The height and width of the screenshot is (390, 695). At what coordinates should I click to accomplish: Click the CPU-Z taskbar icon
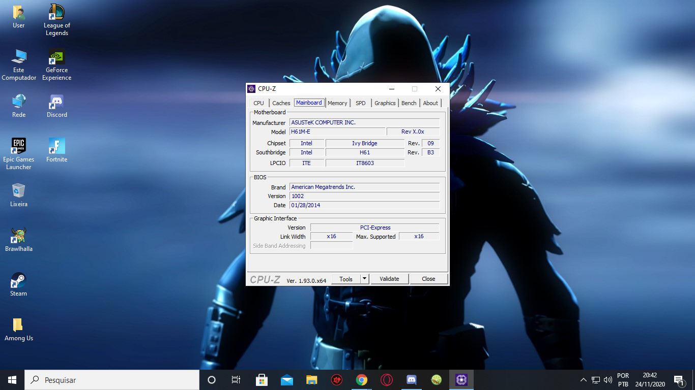pyautogui.click(x=461, y=380)
